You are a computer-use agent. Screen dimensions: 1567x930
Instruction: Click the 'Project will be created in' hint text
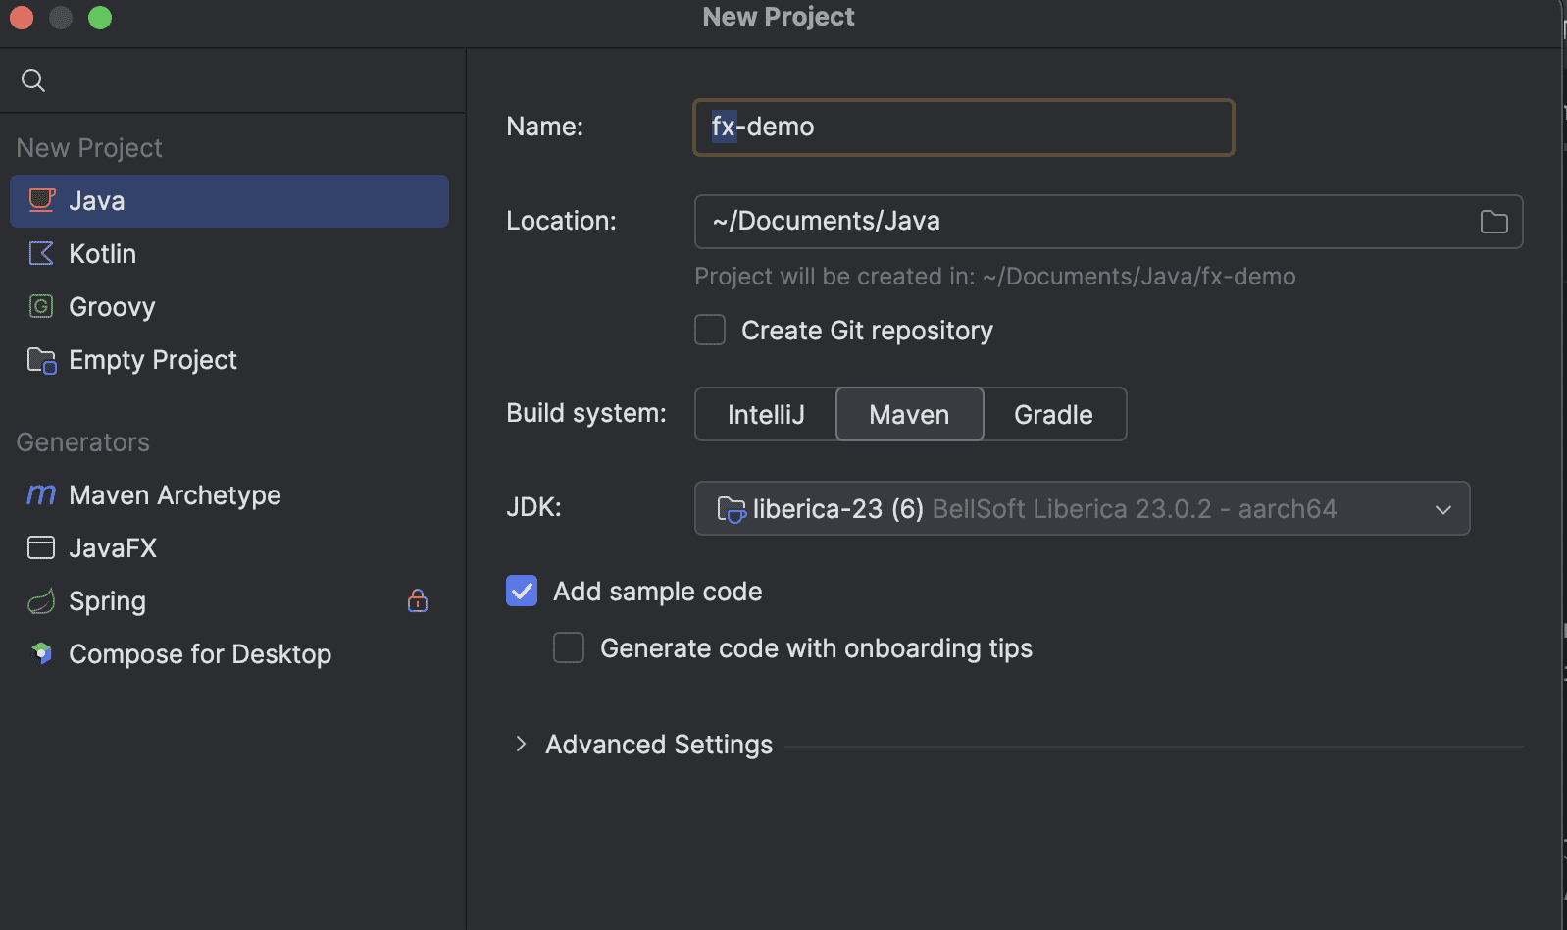[995, 277]
